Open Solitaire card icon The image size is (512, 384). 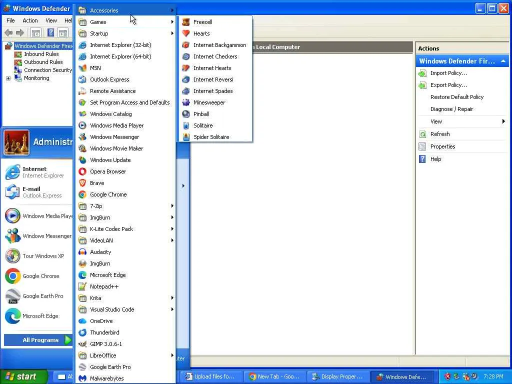pyautogui.click(x=186, y=125)
